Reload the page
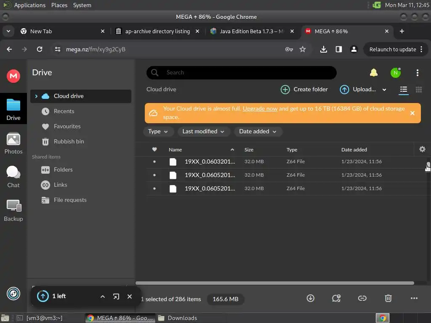The width and height of the screenshot is (431, 323). 40,49
